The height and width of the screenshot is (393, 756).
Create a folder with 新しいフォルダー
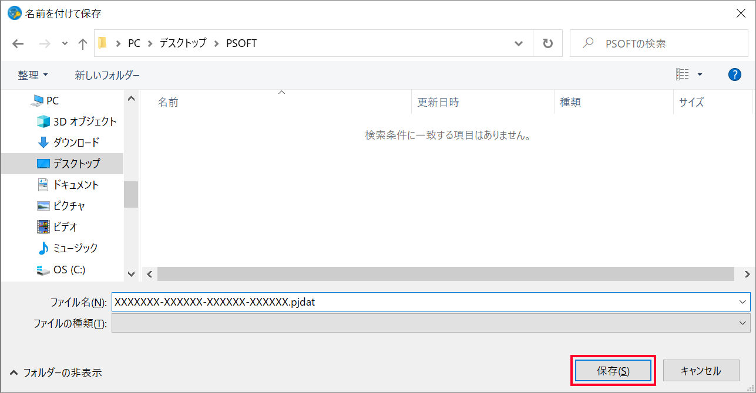pos(107,75)
